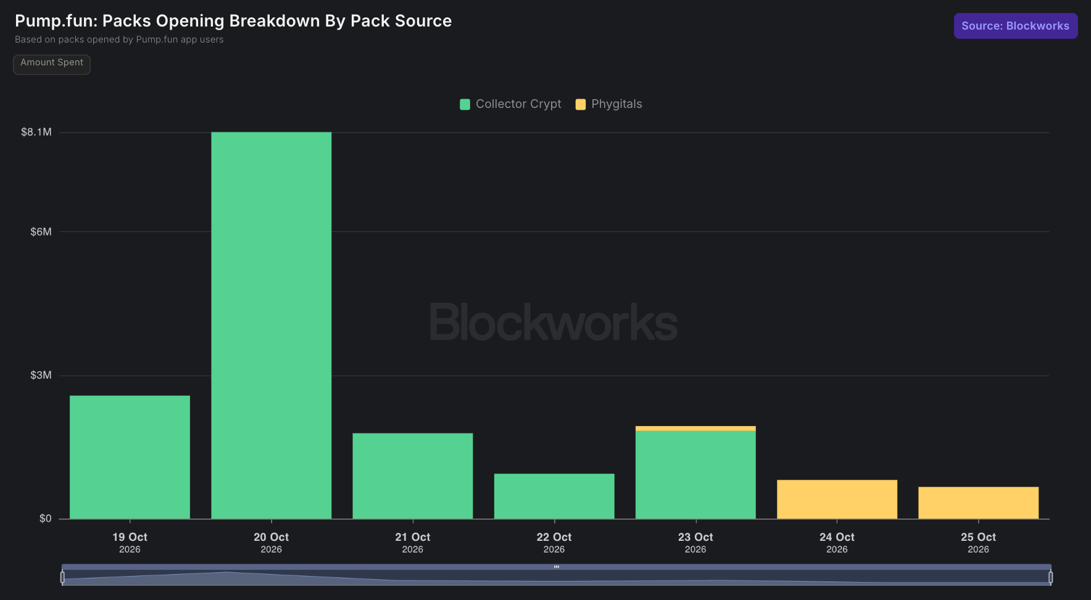Click the Amount Spent tab
1091x600 pixels.
[52, 64]
